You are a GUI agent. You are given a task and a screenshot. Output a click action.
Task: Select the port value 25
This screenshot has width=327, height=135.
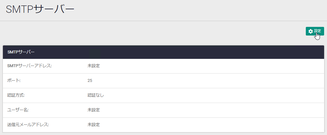coord(90,81)
